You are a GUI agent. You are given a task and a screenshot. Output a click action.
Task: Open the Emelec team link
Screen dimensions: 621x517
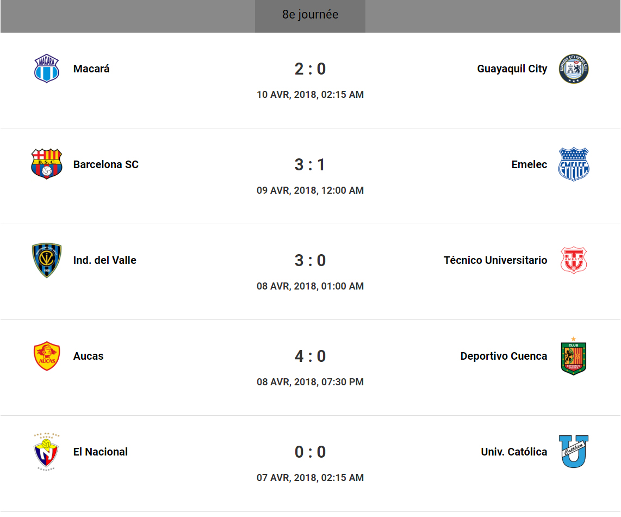click(x=529, y=165)
